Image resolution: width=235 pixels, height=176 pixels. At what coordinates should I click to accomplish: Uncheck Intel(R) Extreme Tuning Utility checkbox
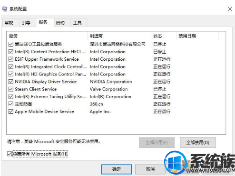11,96
